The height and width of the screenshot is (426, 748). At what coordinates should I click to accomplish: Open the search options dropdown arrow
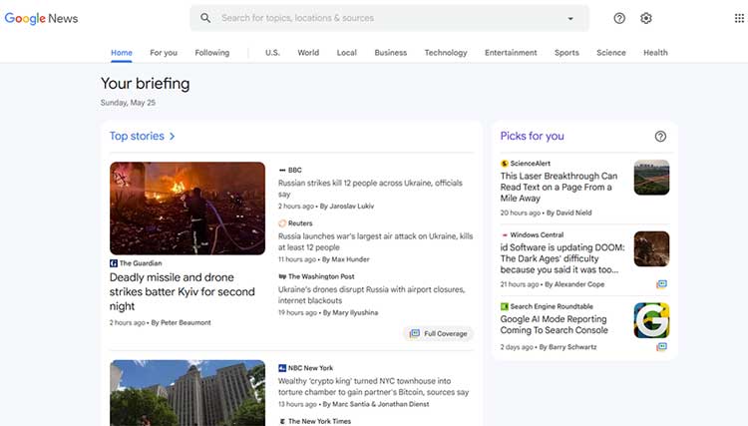(x=570, y=18)
